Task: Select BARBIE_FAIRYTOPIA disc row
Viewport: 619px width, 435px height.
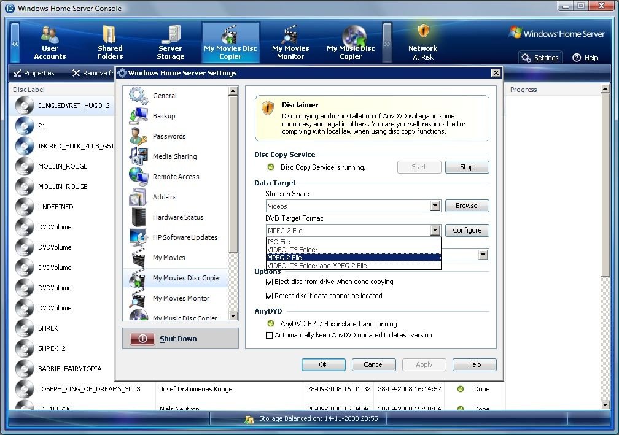Action: click(62, 369)
